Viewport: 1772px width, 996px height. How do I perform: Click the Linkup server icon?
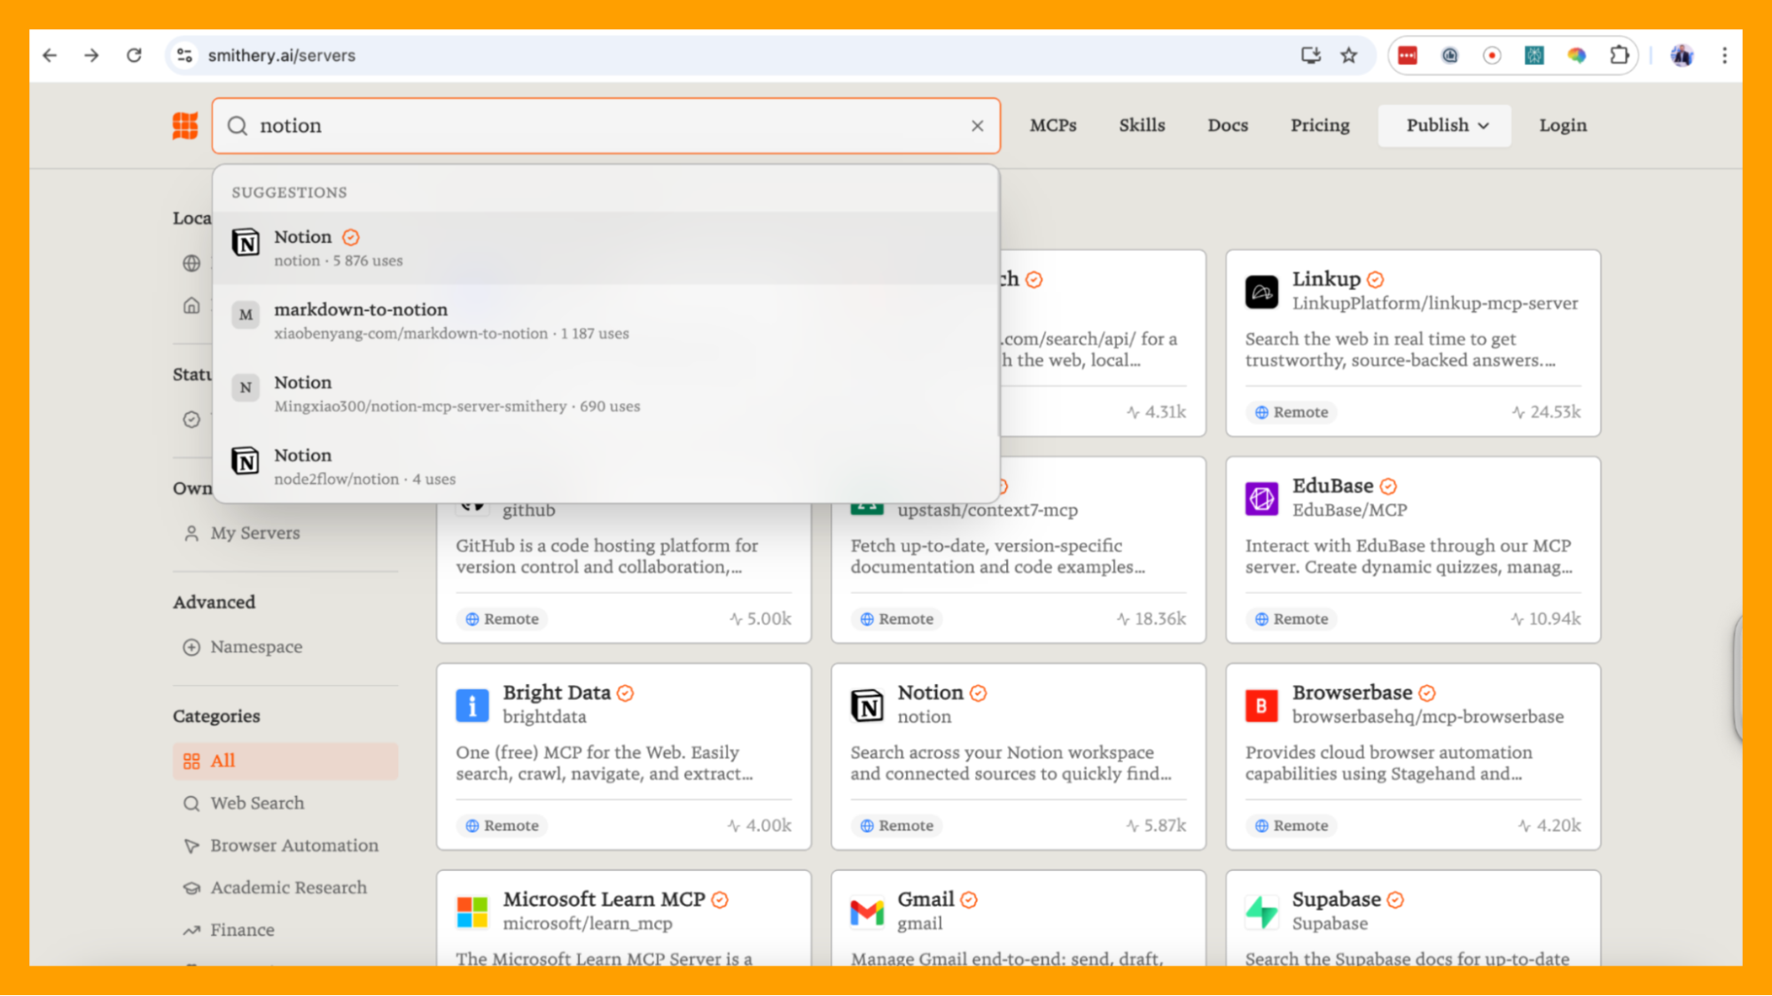coord(1261,292)
